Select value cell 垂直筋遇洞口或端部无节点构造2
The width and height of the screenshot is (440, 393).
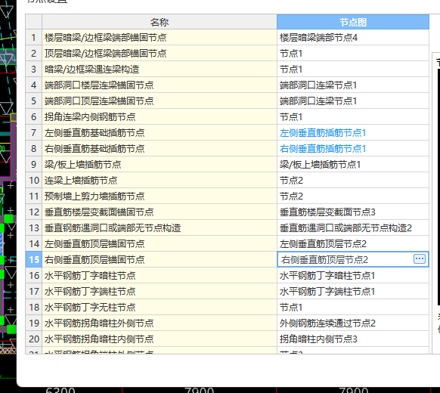tap(353, 227)
